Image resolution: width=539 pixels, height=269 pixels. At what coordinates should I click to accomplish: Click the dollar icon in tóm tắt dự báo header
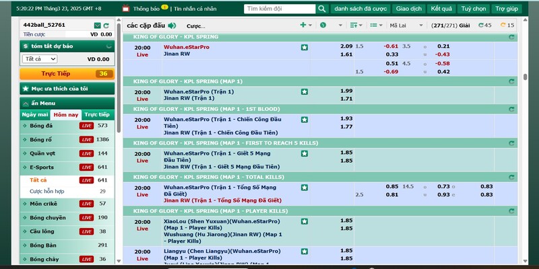(x=26, y=46)
